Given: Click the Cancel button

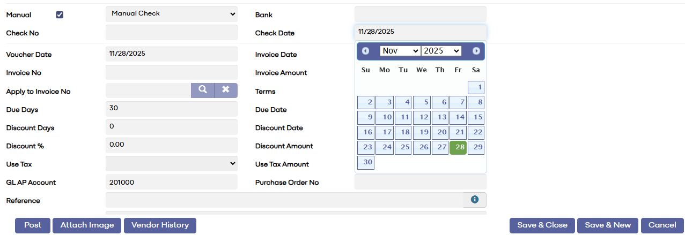Looking at the screenshot, I should (x=662, y=225).
